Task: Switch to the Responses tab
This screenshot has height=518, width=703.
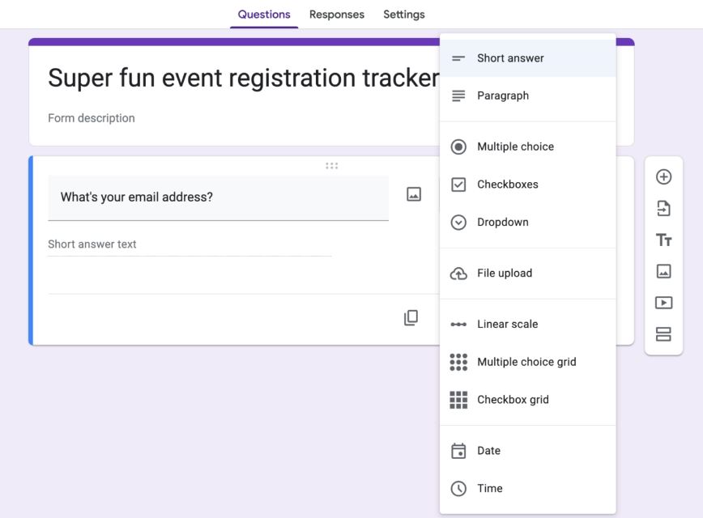Action: (337, 15)
